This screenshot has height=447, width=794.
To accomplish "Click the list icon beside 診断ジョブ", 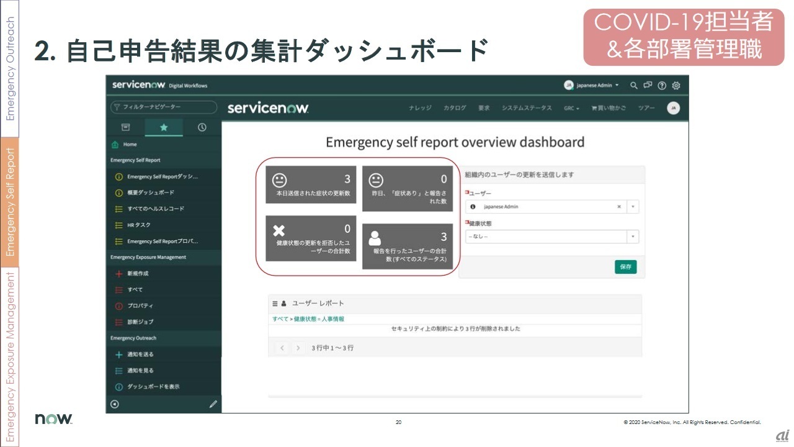I will (x=119, y=322).
